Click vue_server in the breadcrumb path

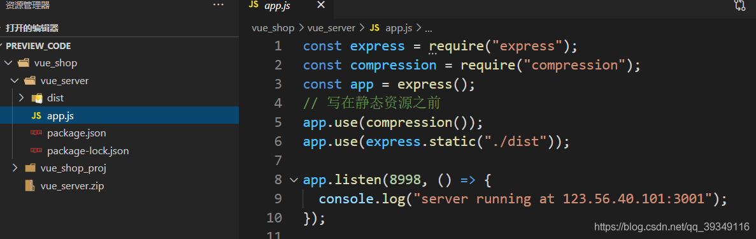point(331,28)
